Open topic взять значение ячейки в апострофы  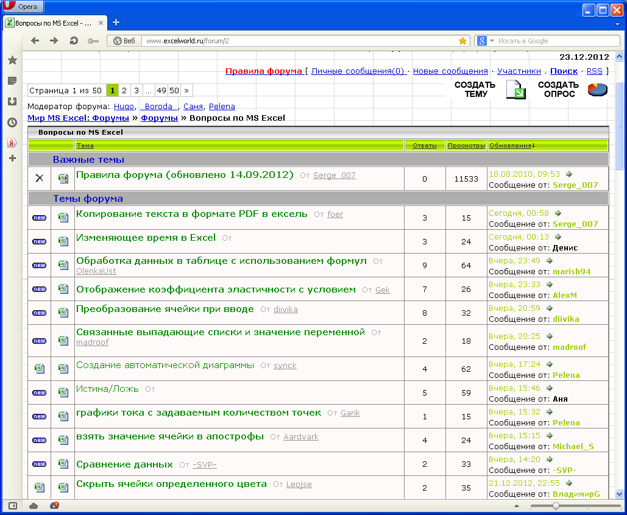[x=170, y=436]
